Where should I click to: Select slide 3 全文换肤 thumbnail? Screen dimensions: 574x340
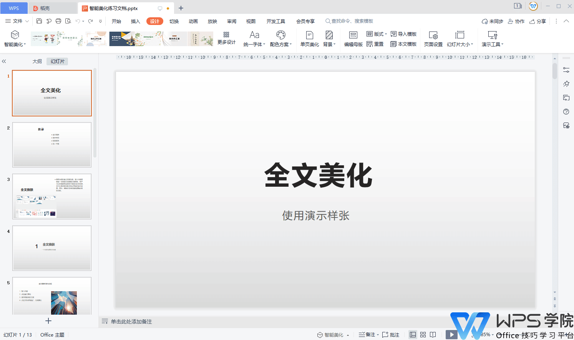pyautogui.click(x=52, y=196)
